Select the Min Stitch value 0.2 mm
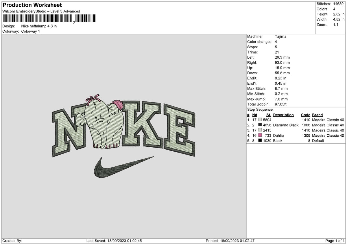 click(x=281, y=94)
